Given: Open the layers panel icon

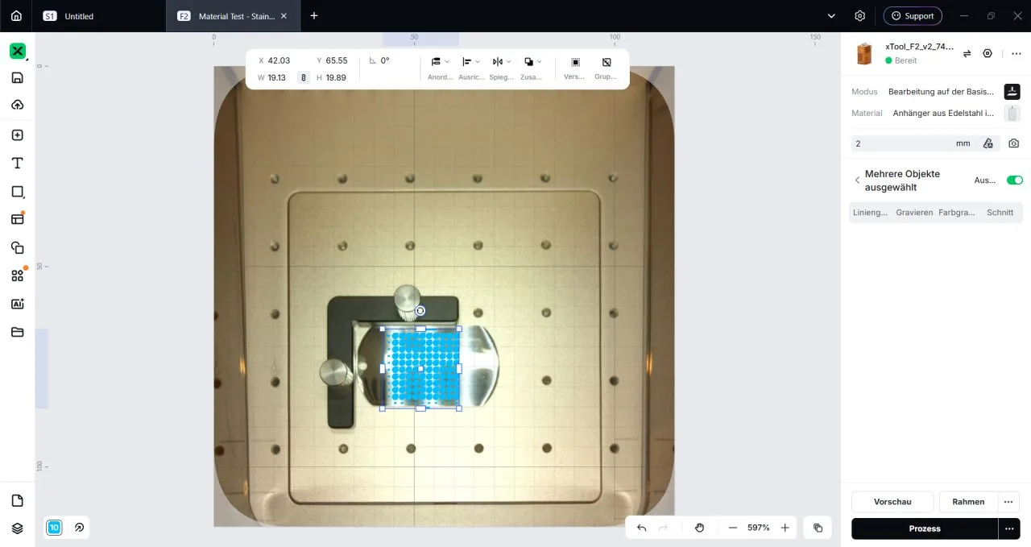Looking at the screenshot, I should [18, 528].
